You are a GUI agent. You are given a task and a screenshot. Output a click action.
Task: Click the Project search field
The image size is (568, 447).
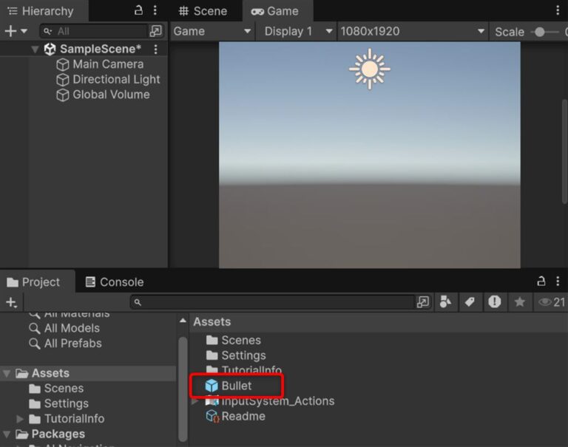tap(272, 302)
